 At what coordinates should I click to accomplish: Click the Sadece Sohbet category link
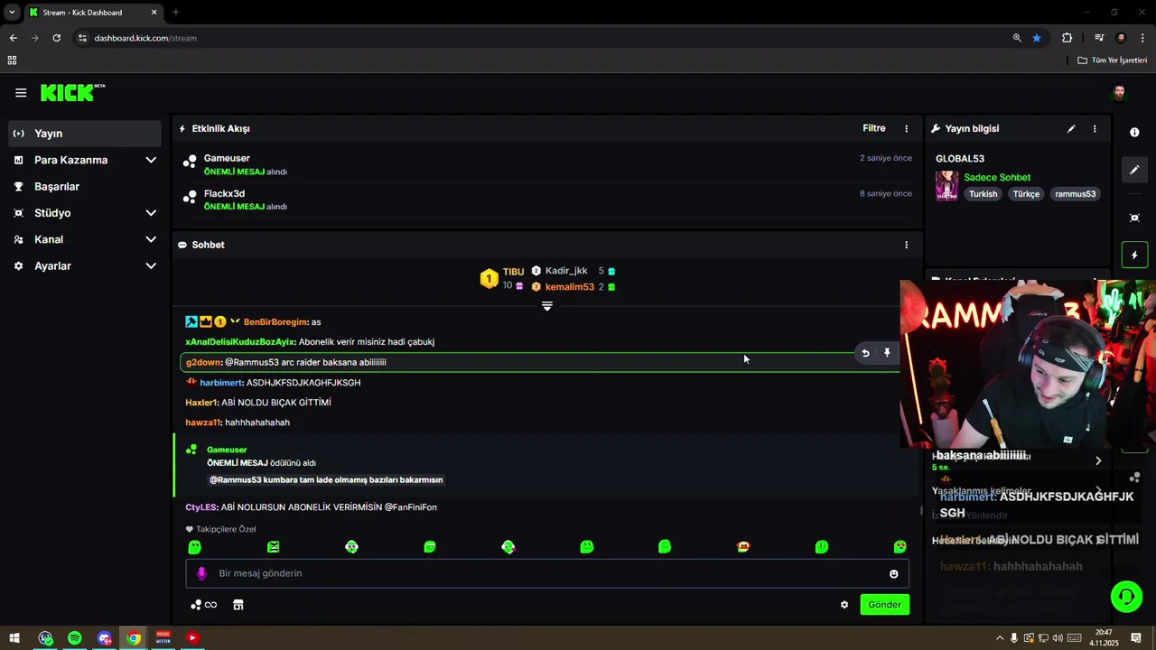coord(997,178)
